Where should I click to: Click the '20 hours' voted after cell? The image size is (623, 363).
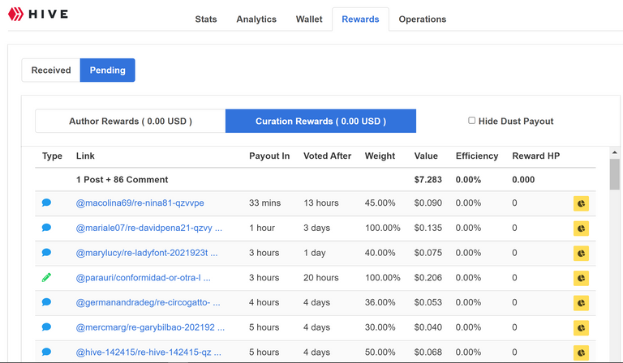321,278
